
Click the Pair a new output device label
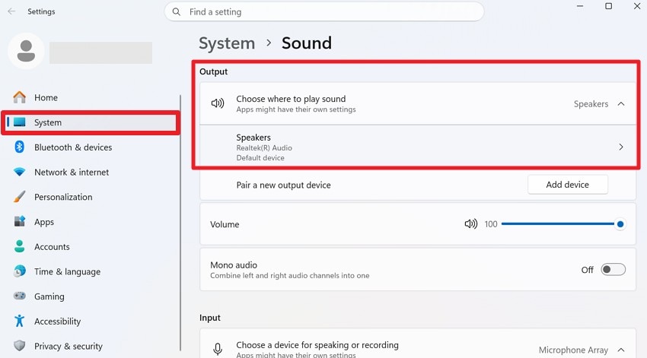283,185
